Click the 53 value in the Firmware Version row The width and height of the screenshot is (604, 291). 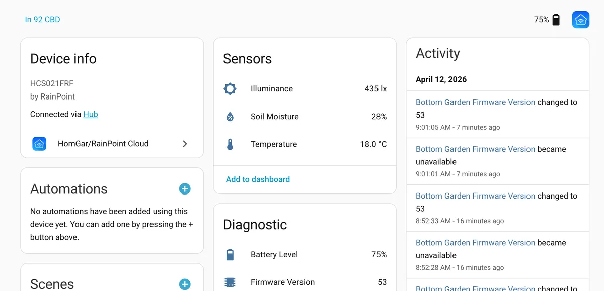(x=382, y=282)
